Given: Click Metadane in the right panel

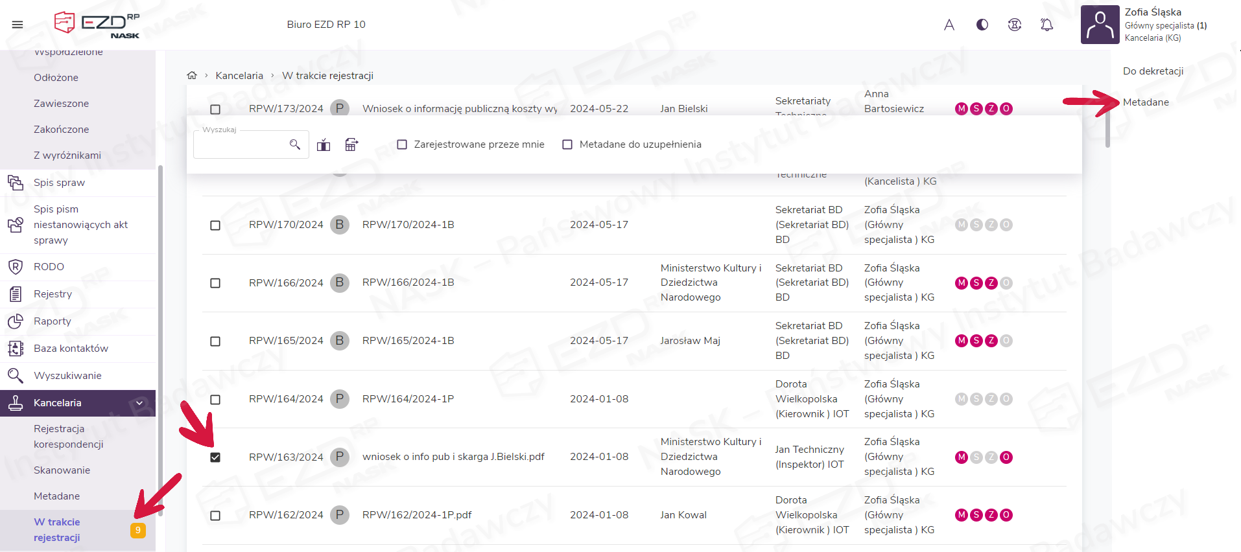Looking at the screenshot, I should pyautogui.click(x=1146, y=102).
